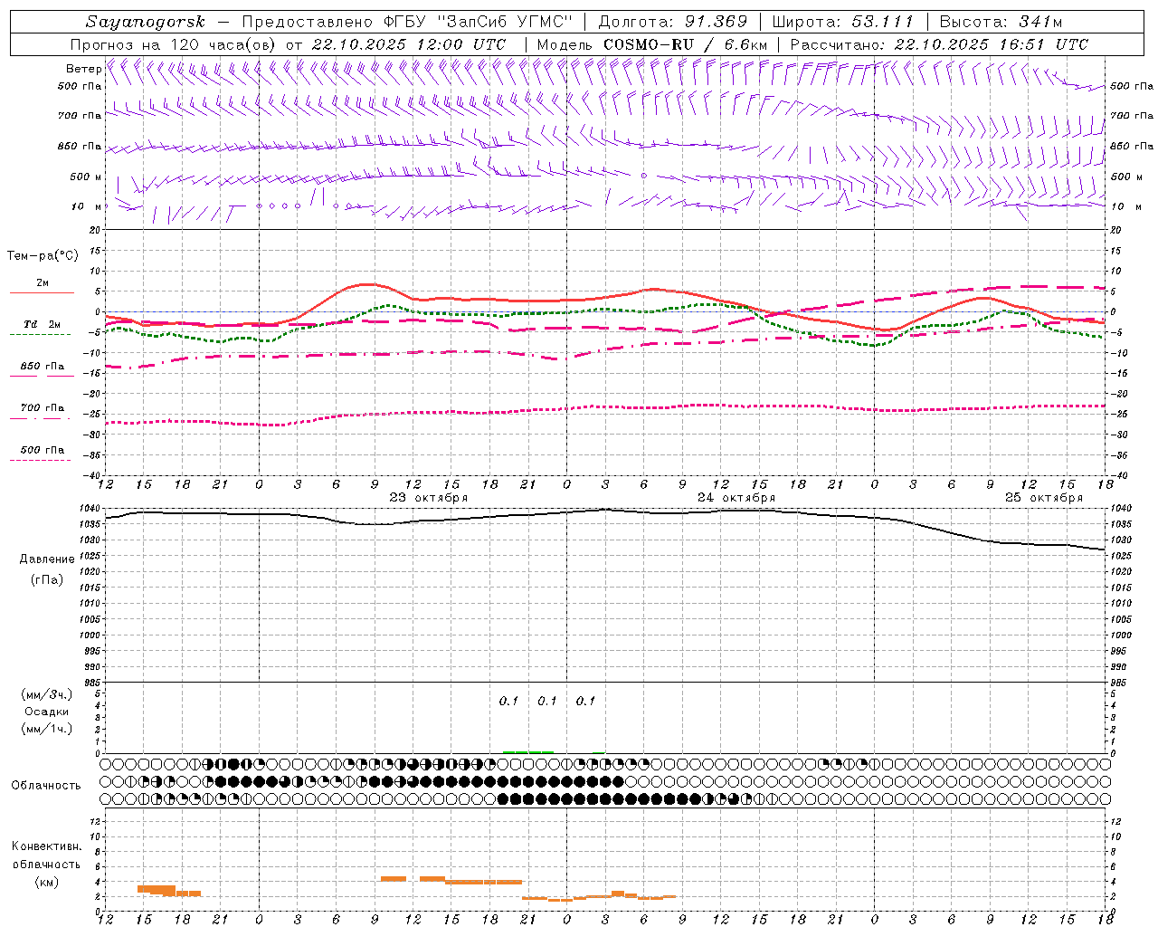Click the Конвективн. label

coord(46,846)
